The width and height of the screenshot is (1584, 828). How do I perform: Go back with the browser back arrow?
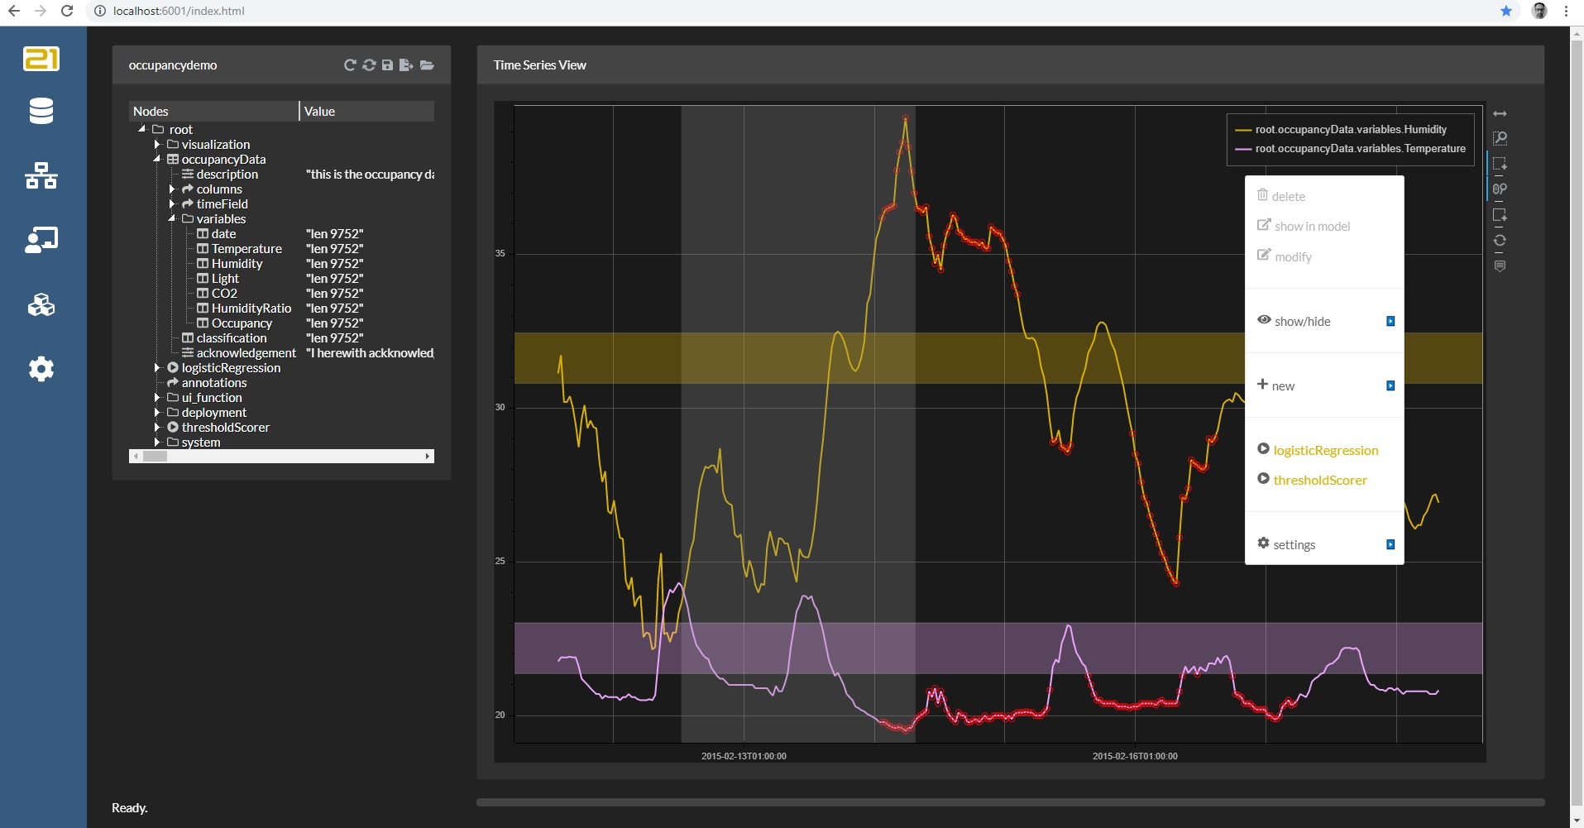14,11
